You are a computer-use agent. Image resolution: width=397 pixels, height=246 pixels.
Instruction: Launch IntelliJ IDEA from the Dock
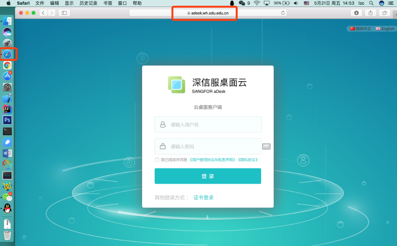click(7, 109)
